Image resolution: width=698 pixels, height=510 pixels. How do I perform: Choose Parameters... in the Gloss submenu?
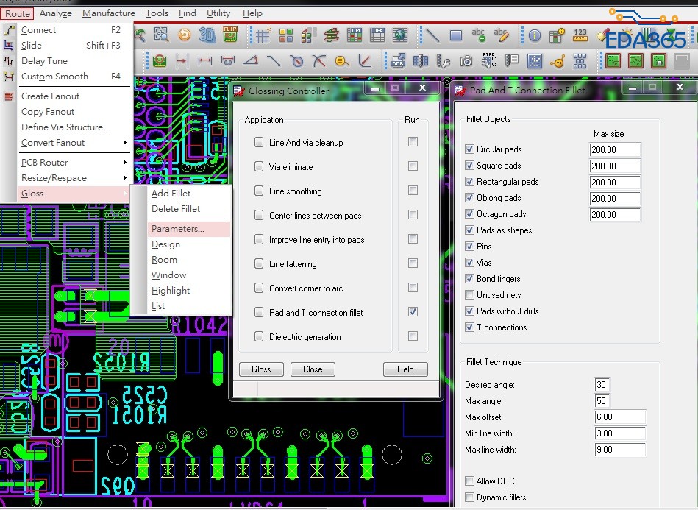point(178,229)
